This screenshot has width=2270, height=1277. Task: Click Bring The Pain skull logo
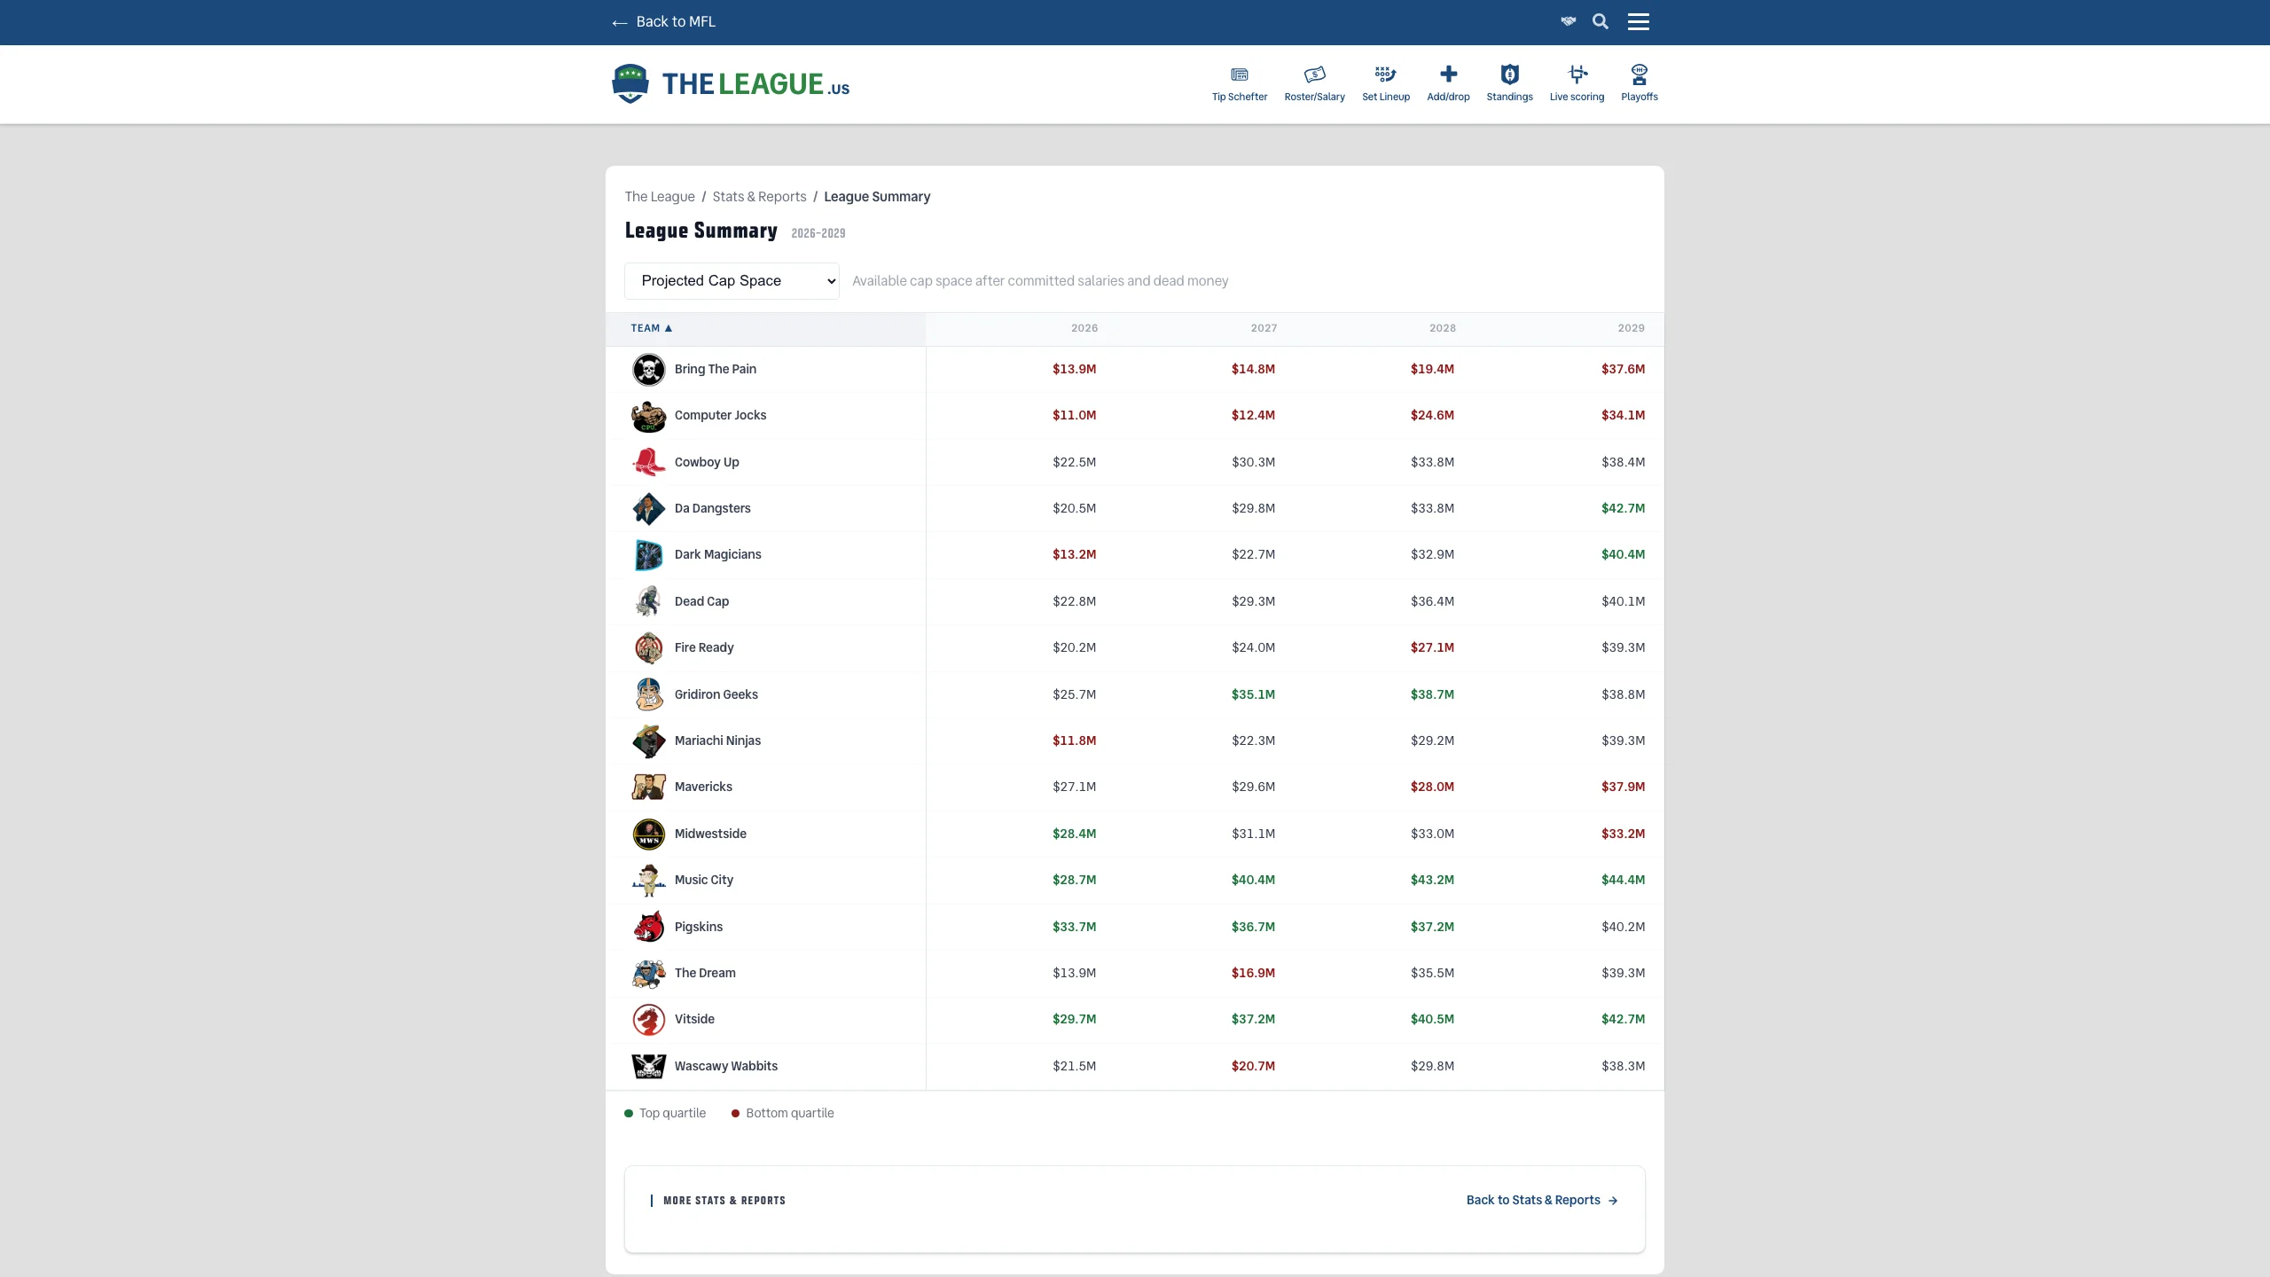[648, 370]
